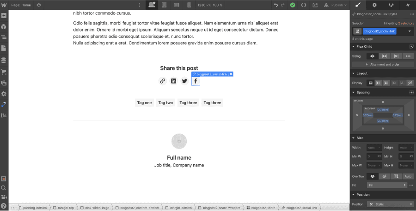The width and height of the screenshot is (416, 211).
Task: Open the video tutorials icon
Action: point(4,197)
